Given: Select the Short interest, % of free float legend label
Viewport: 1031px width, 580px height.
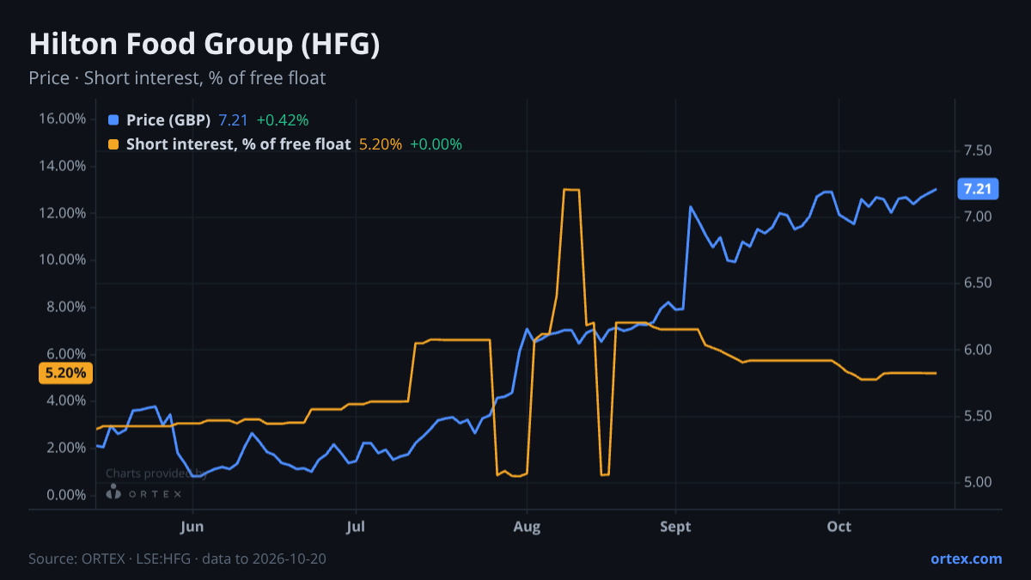Looking at the screenshot, I should point(239,144).
